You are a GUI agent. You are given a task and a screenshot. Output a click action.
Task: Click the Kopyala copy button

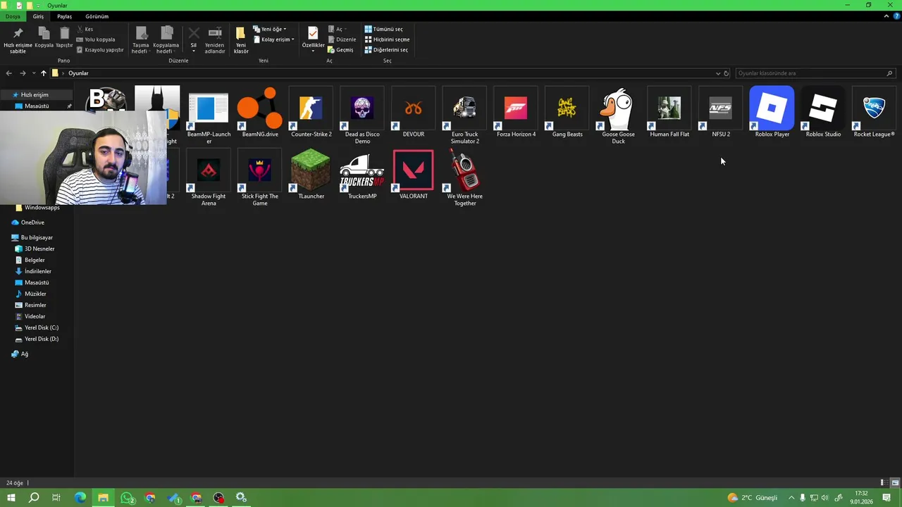44,38
